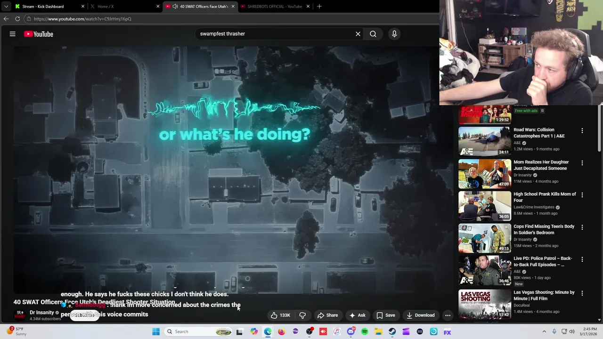The image size is (603, 339).
Task: Click the recommendations vertical scrollbar
Action: pos(599,128)
